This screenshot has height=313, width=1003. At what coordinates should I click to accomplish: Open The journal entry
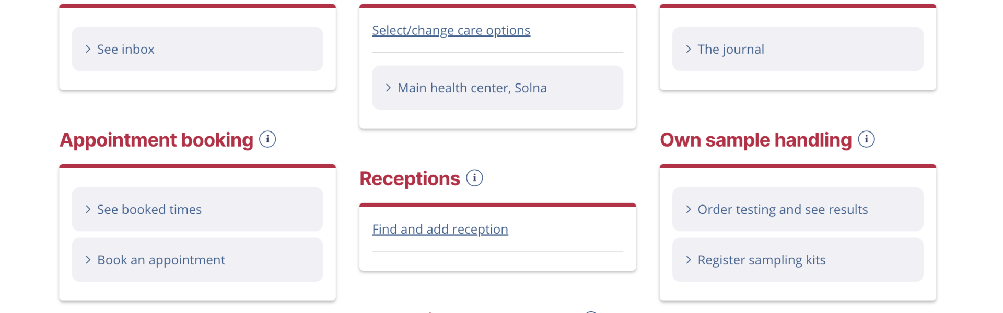tap(798, 49)
